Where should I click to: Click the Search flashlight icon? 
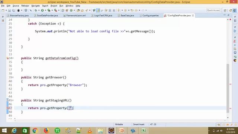tap(87, 10)
